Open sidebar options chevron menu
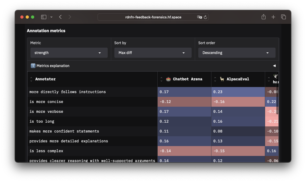 (51, 17)
